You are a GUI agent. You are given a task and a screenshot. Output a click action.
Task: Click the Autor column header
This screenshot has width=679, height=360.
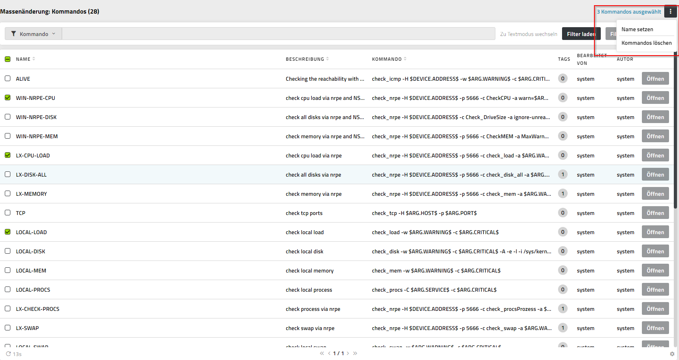pos(625,59)
